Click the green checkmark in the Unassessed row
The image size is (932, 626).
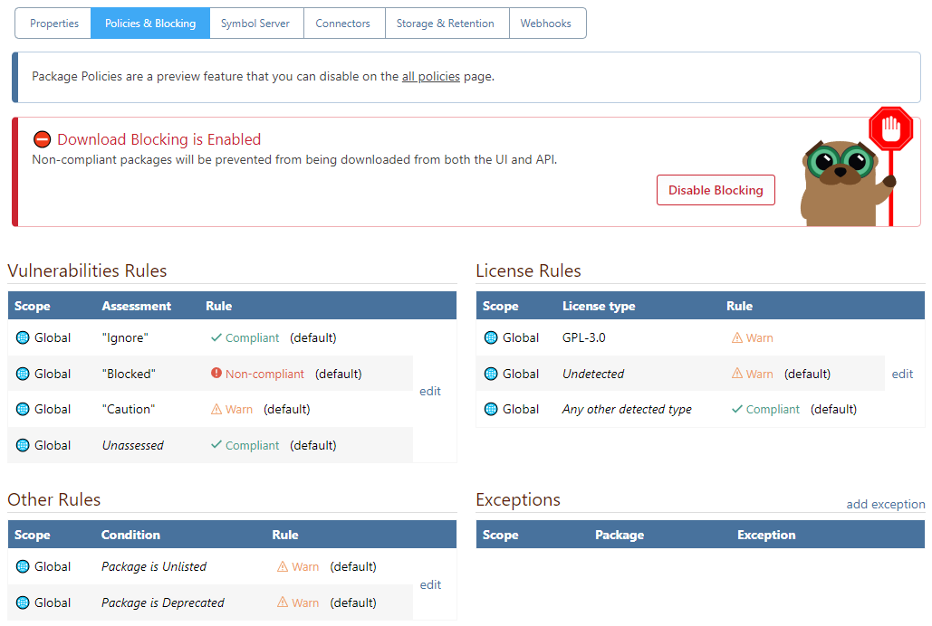pos(216,445)
